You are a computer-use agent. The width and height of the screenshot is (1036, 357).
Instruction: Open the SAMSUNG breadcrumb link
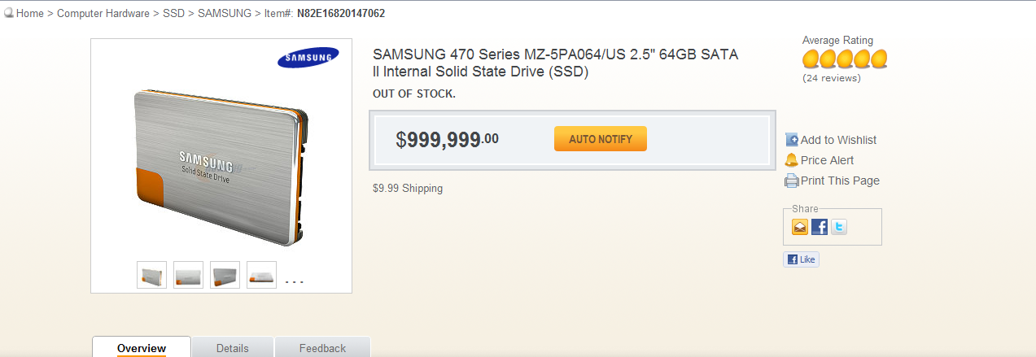point(225,13)
